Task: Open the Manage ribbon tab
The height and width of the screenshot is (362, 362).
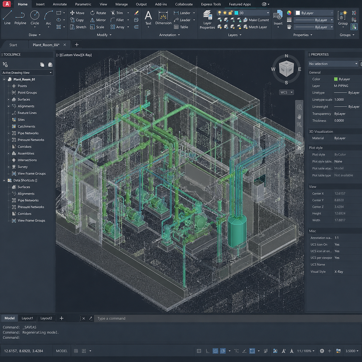Action: pyautogui.click(x=122, y=4)
